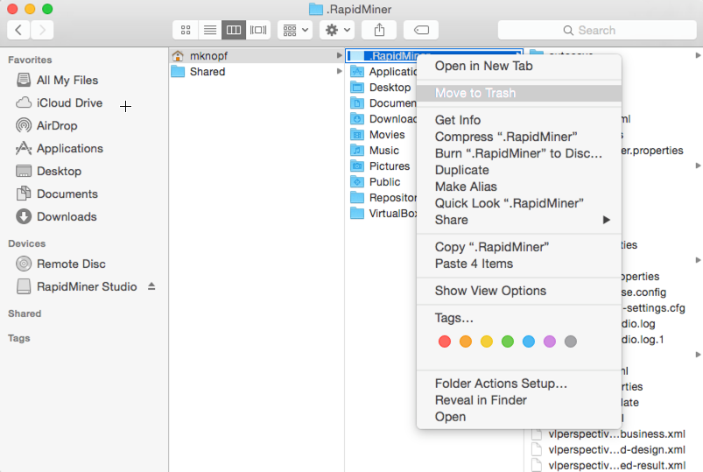Screen dimensions: 703x472
Task: Go back with the back arrow
Action: pos(18,30)
